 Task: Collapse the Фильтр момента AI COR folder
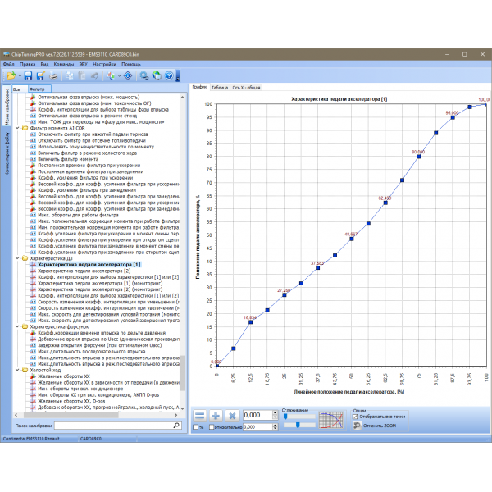click(19, 129)
